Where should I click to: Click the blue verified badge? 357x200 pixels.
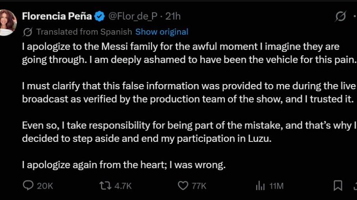(x=100, y=17)
